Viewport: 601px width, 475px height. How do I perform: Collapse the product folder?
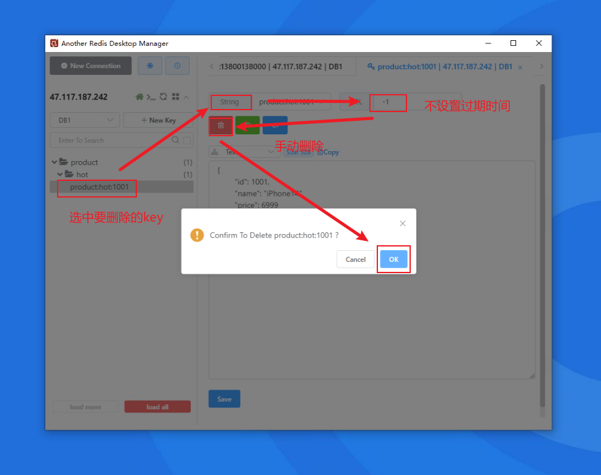(55, 162)
